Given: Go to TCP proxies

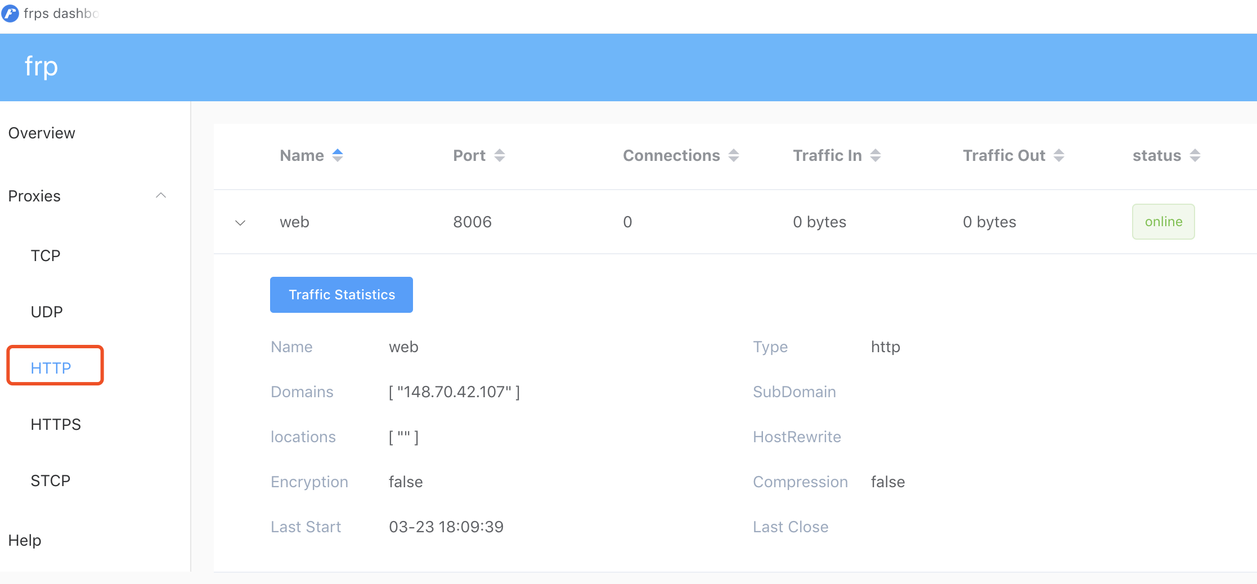Looking at the screenshot, I should (46, 255).
